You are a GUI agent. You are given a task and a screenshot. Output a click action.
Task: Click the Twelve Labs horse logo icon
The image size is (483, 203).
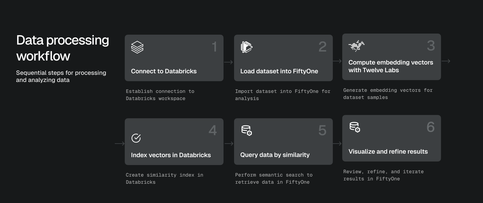pyautogui.click(x=356, y=46)
